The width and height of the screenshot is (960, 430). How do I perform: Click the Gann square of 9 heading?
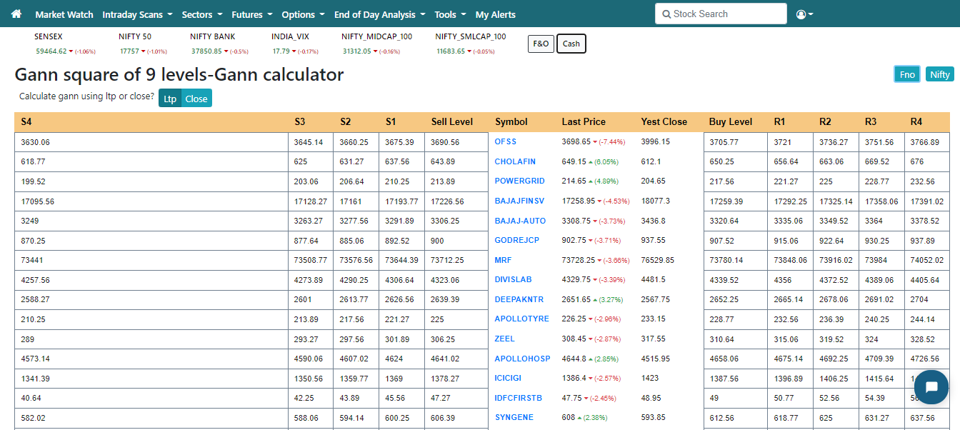tap(179, 74)
